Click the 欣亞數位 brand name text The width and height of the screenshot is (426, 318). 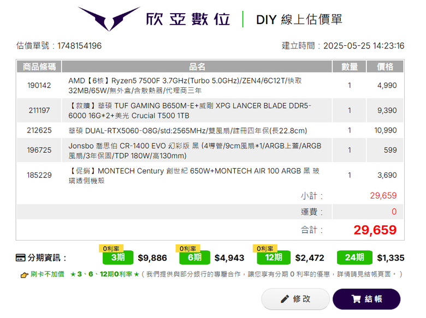[x=188, y=19]
